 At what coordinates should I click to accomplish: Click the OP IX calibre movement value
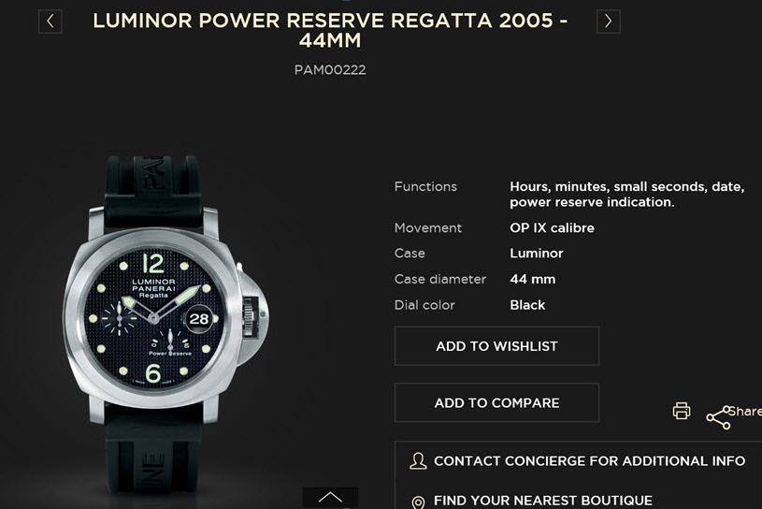pos(552,228)
